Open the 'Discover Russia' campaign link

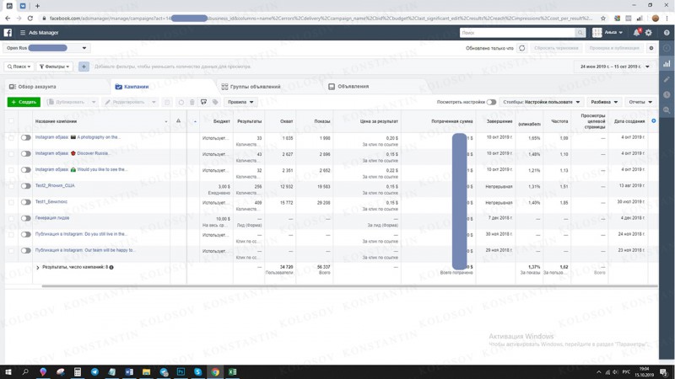pyautogui.click(x=73, y=153)
